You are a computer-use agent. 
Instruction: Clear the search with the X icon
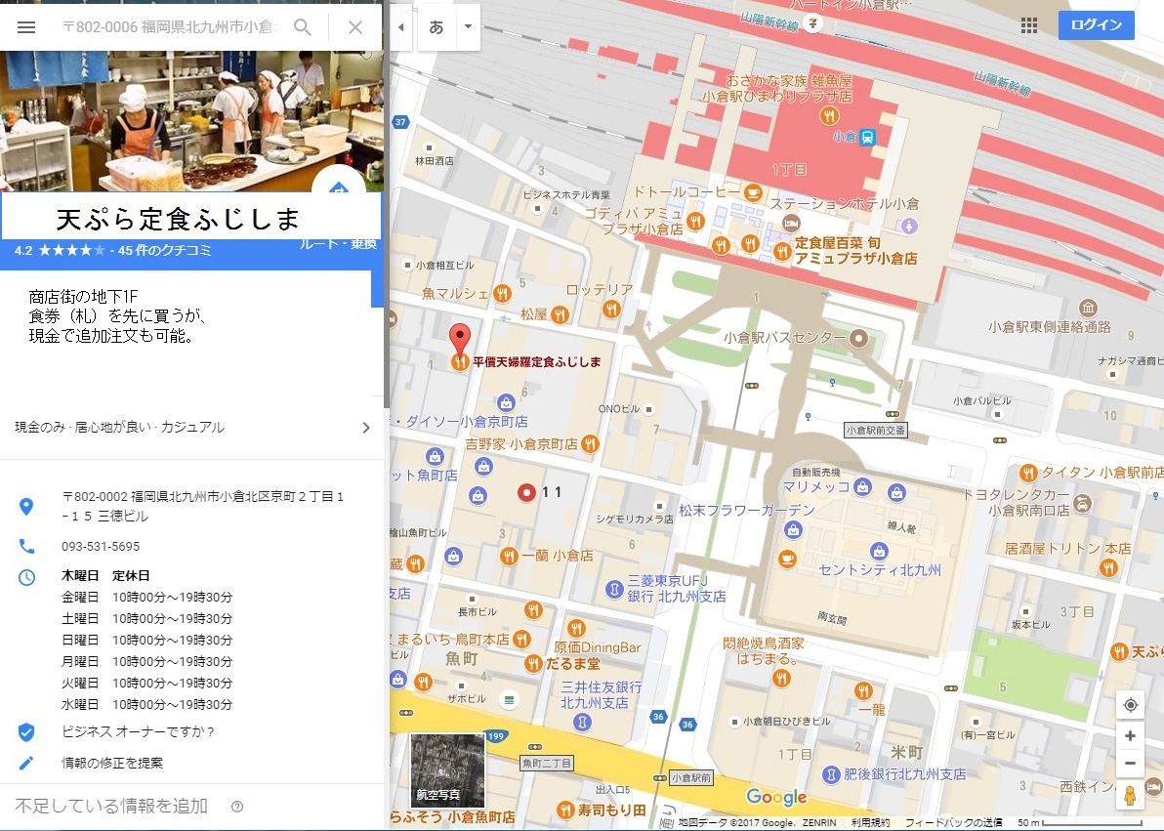355,27
